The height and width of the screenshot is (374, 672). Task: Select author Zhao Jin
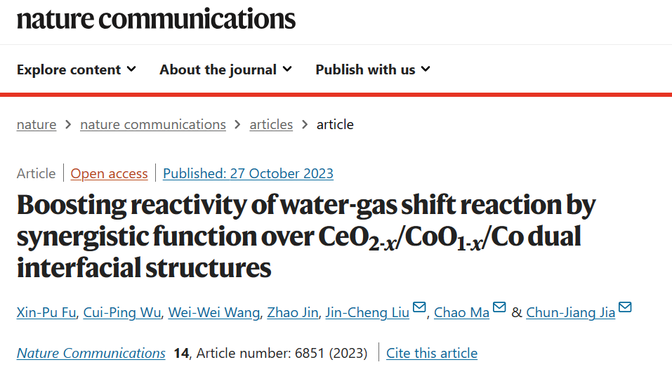[x=293, y=313]
